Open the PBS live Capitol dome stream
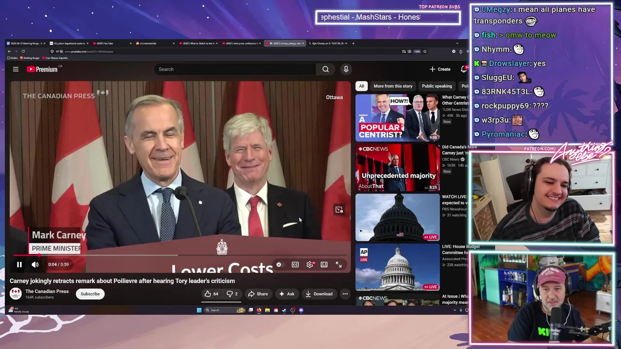 click(397, 218)
